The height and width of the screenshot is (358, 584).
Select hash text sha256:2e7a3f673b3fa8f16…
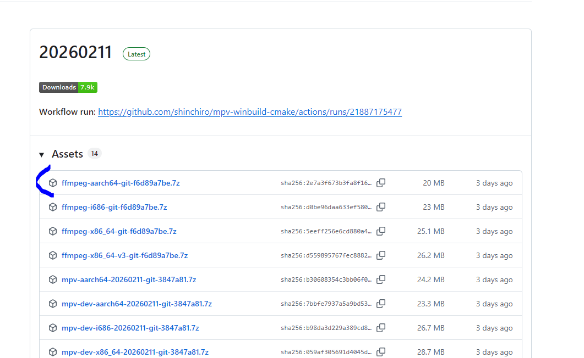326,183
